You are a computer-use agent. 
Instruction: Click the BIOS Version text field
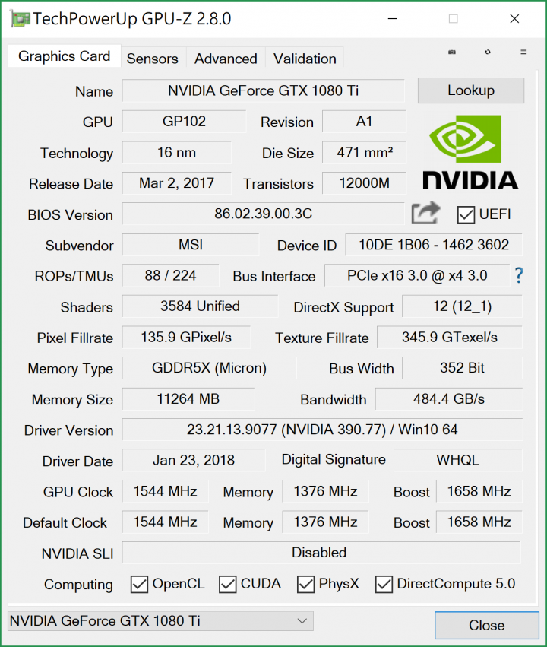click(263, 214)
